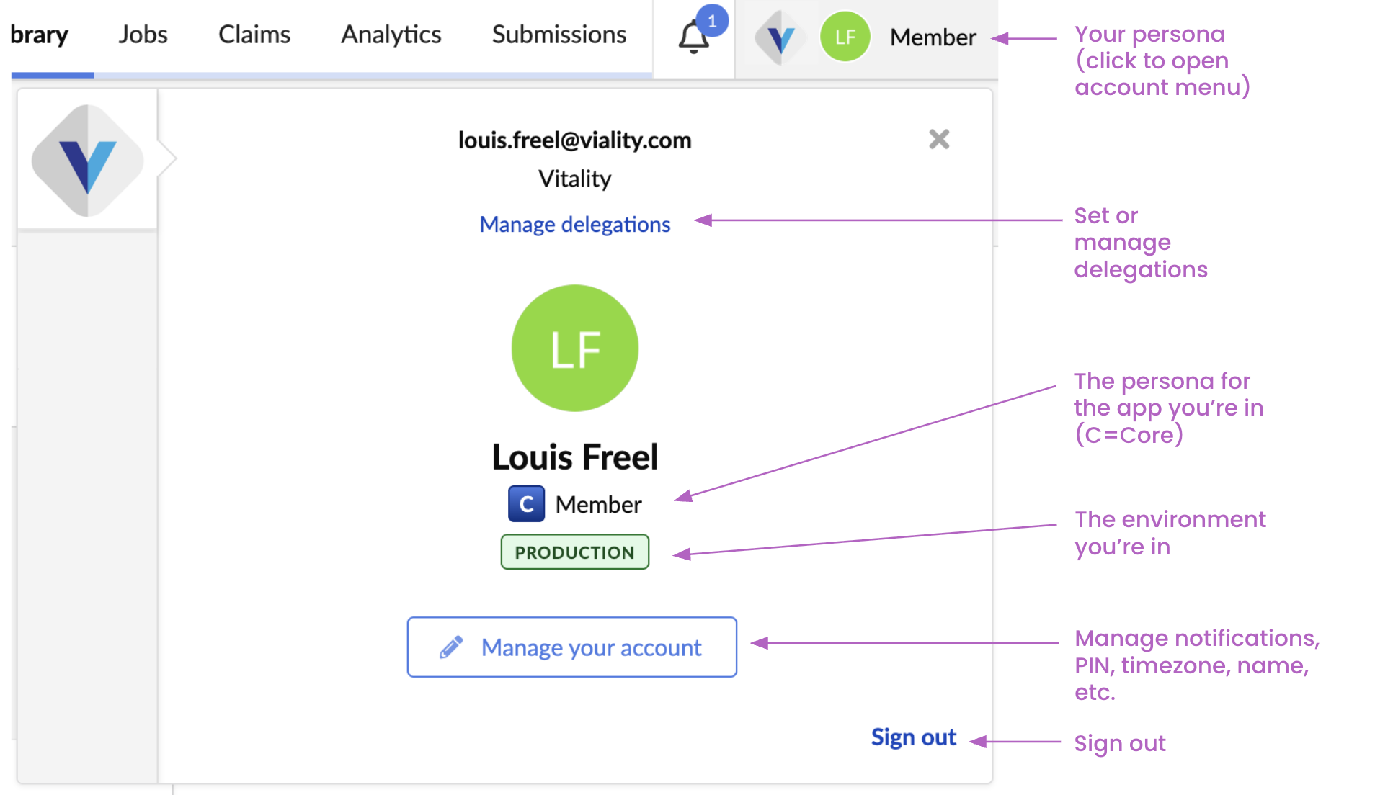Click the Sign out link
The image size is (1375, 795).
coord(913,737)
